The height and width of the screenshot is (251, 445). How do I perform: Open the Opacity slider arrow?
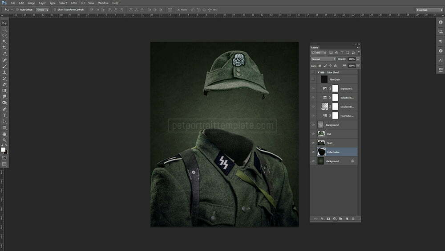coord(358,59)
